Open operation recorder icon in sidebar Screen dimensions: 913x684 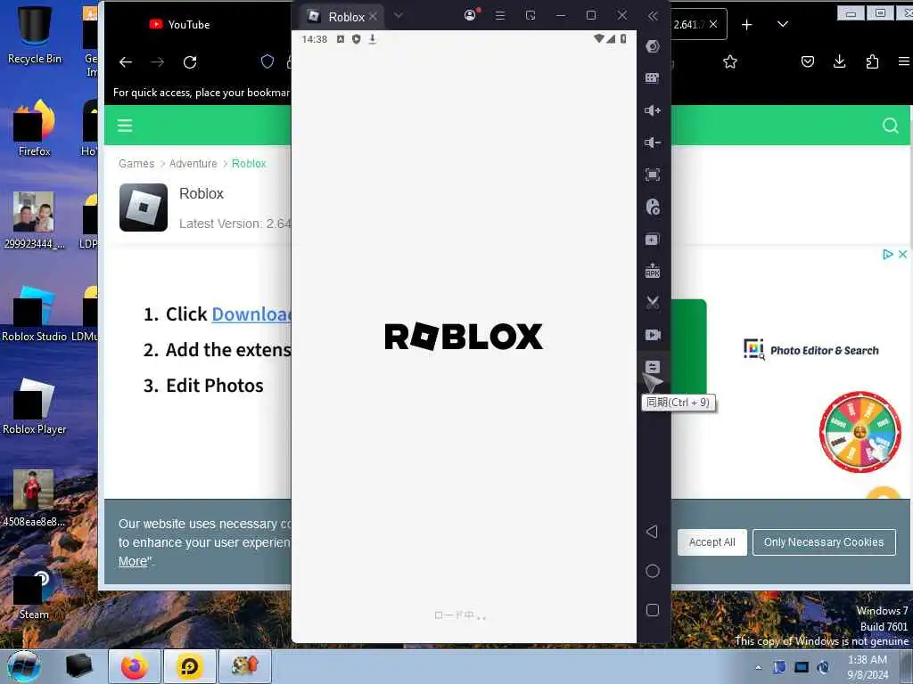coord(653,207)
